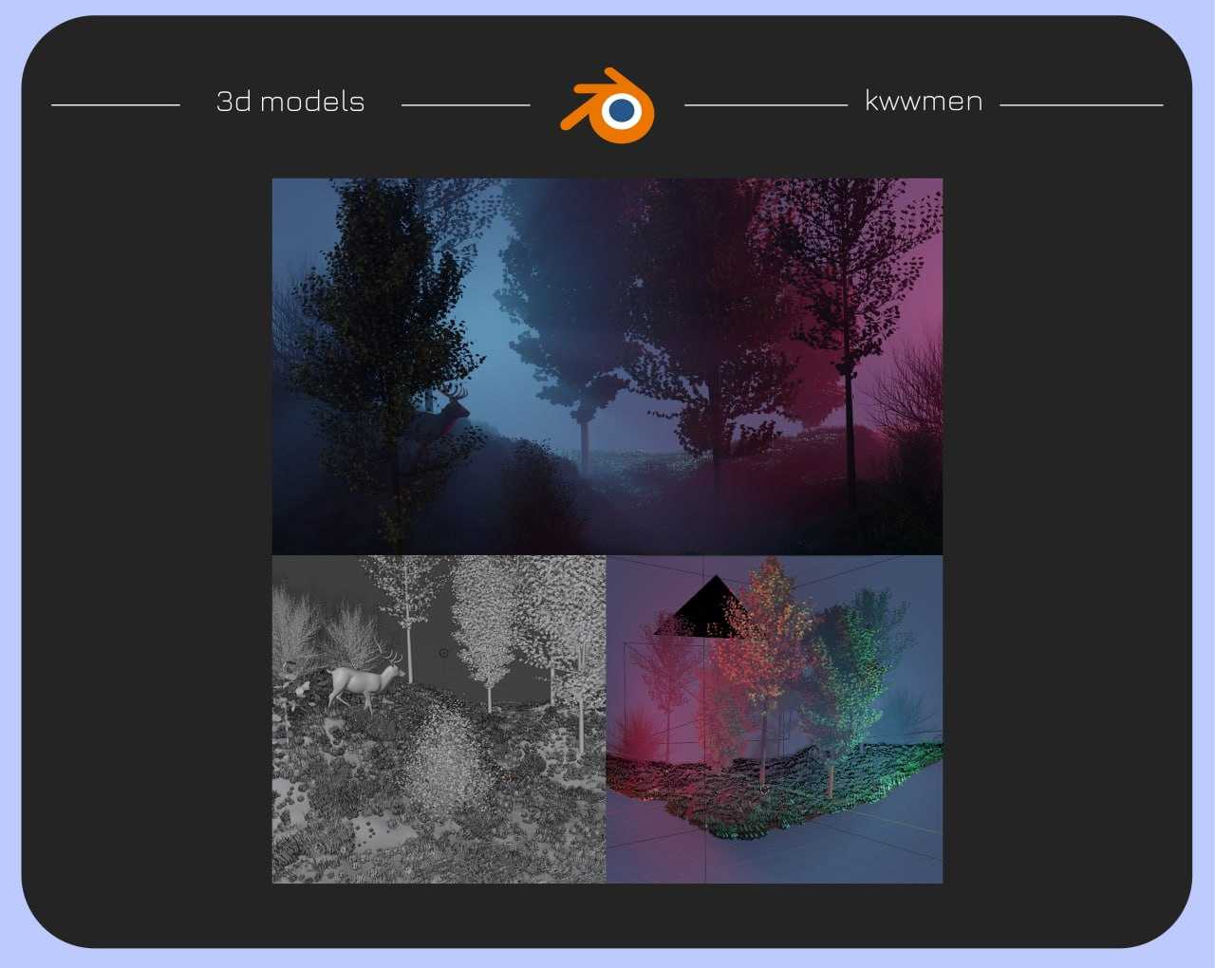Click the orange Blender logo
Image resolution: width=1215 pixels, height=968 pixels.
[x=607, y=105]
